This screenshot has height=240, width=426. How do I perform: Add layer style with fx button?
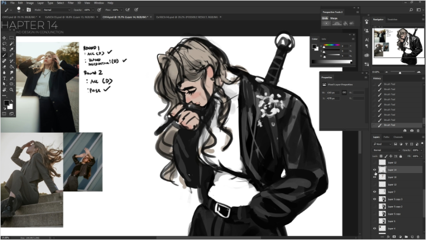point(388,236)
